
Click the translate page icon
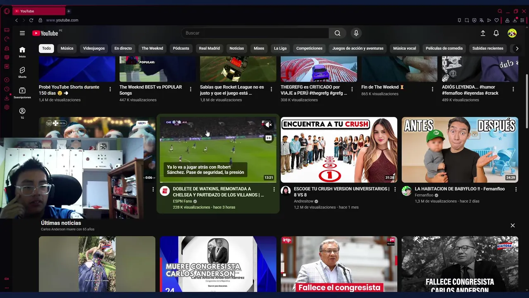(x=481, y=20)
